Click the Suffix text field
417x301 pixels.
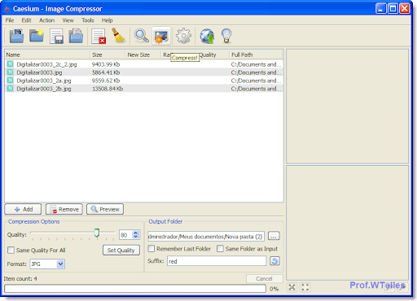pos(217,261)
